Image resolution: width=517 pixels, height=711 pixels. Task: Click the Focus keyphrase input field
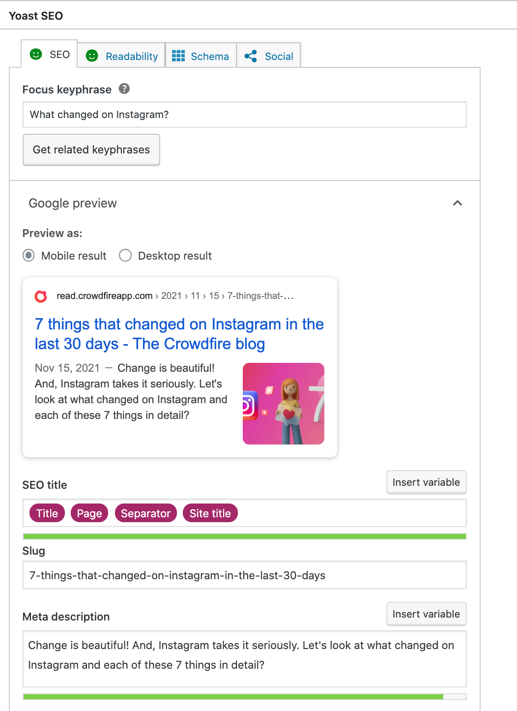(x=244, y=115)
